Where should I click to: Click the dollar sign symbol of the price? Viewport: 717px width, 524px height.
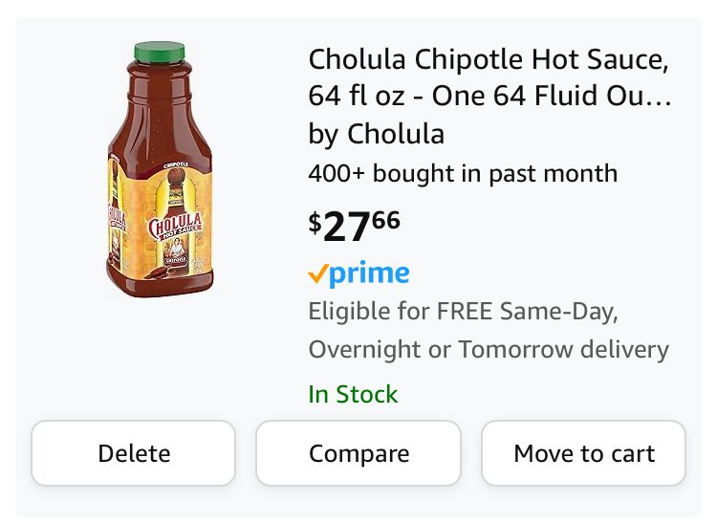[x=315, y=223]
